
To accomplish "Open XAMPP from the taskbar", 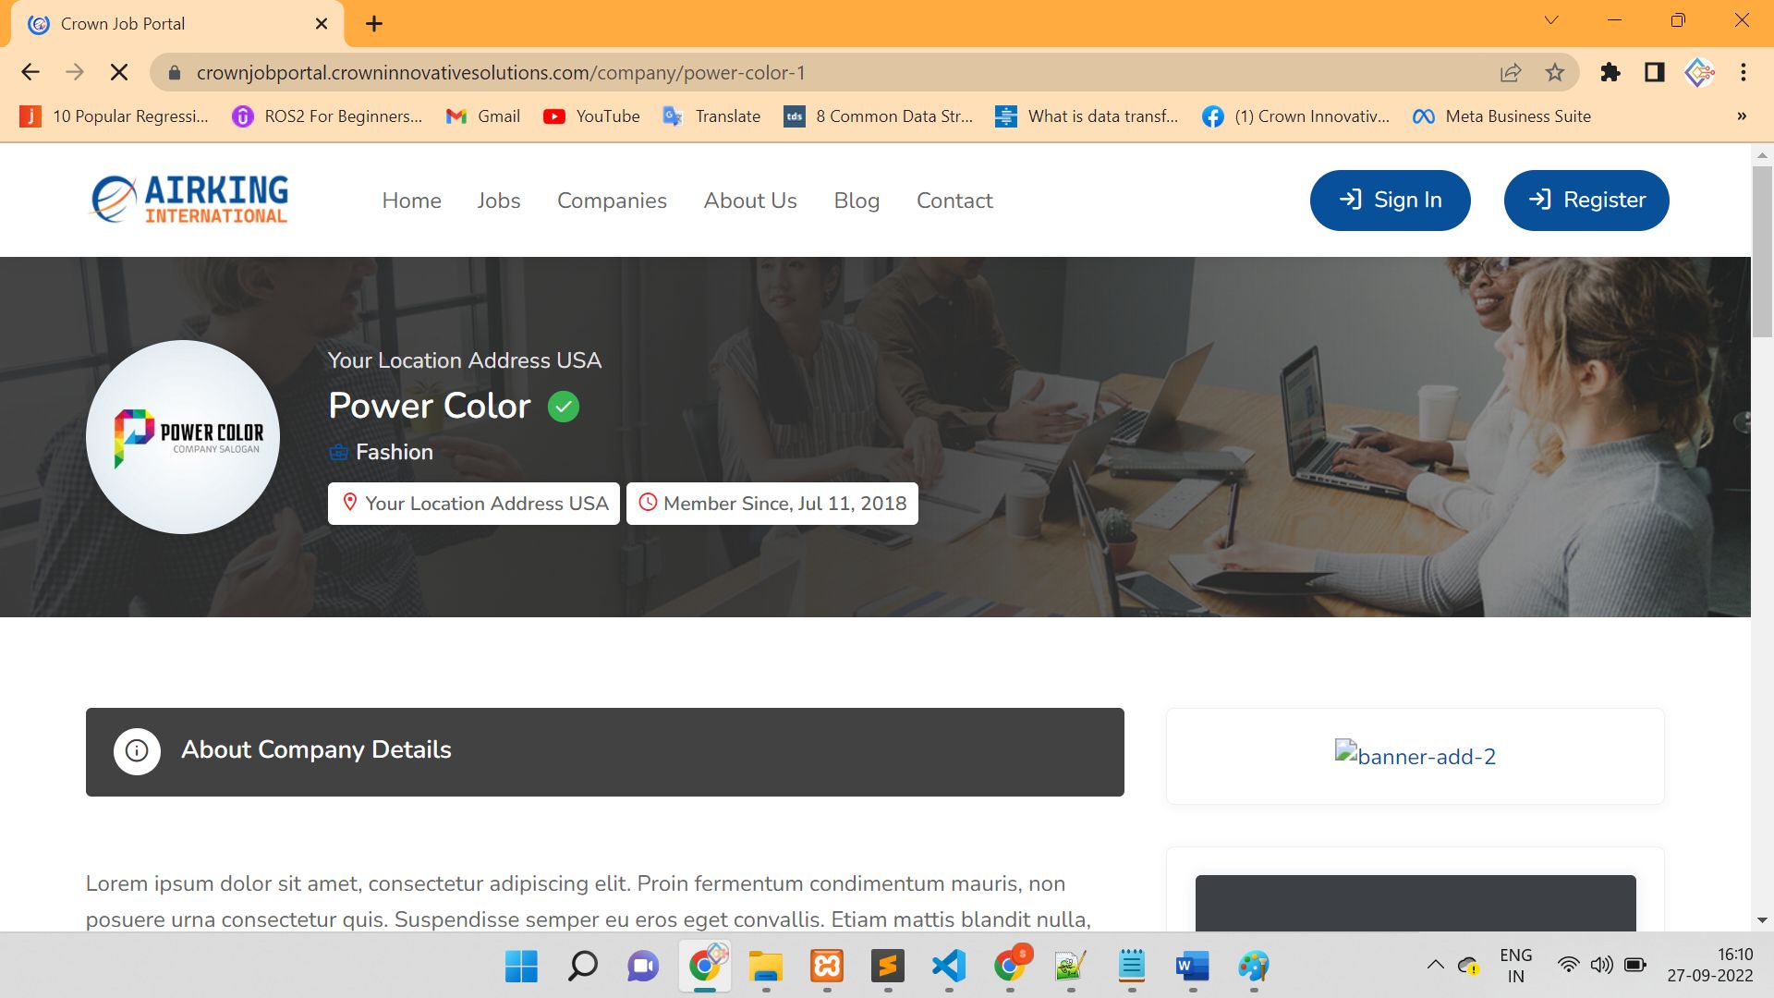I will coord(827,967).
